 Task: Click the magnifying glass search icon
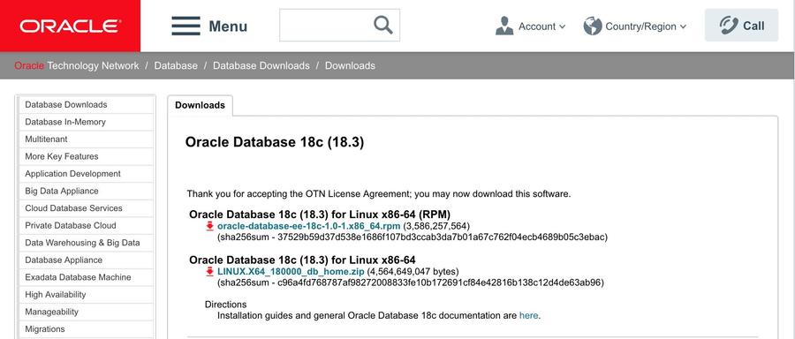382,25
